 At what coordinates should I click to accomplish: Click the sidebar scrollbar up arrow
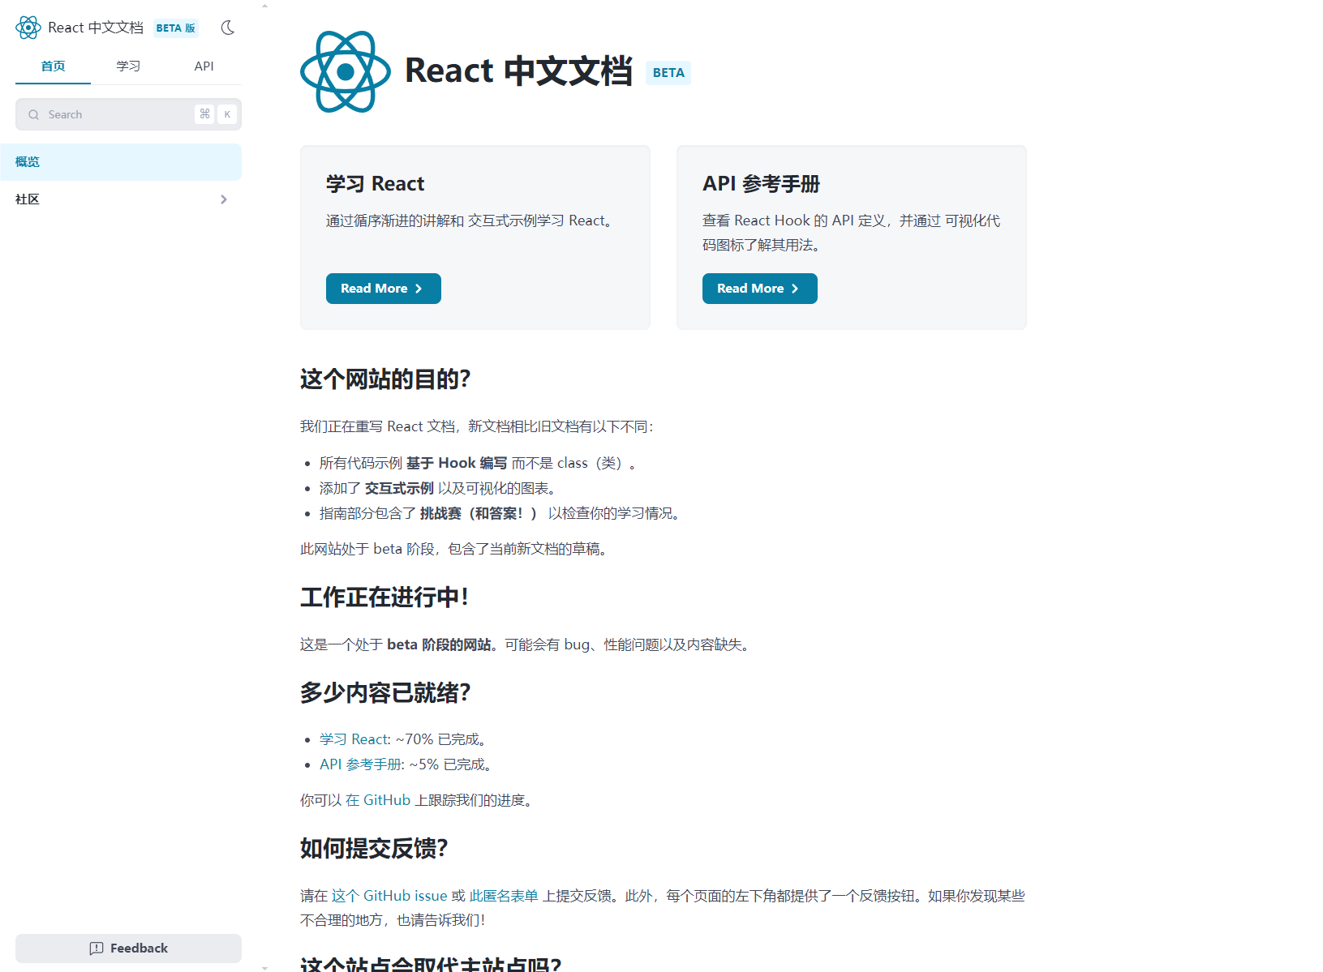click(264, 6)
